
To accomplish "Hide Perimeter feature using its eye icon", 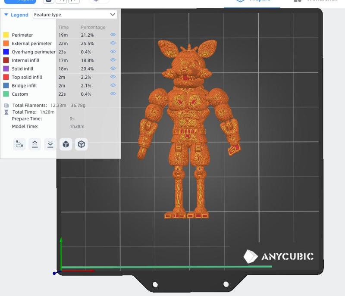I will [x=113, y=34].
